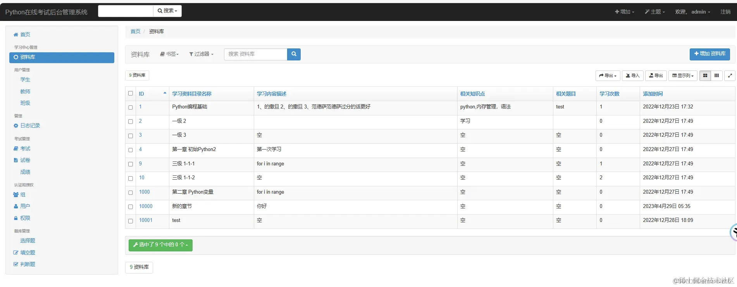The height and width of the screenshot is (287, 737).
Task: Open 权限 permissions in the sidebar
Action: coord(22,218)
